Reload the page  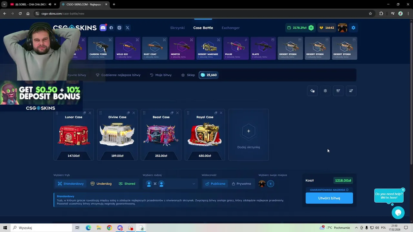tap(20, 14)
